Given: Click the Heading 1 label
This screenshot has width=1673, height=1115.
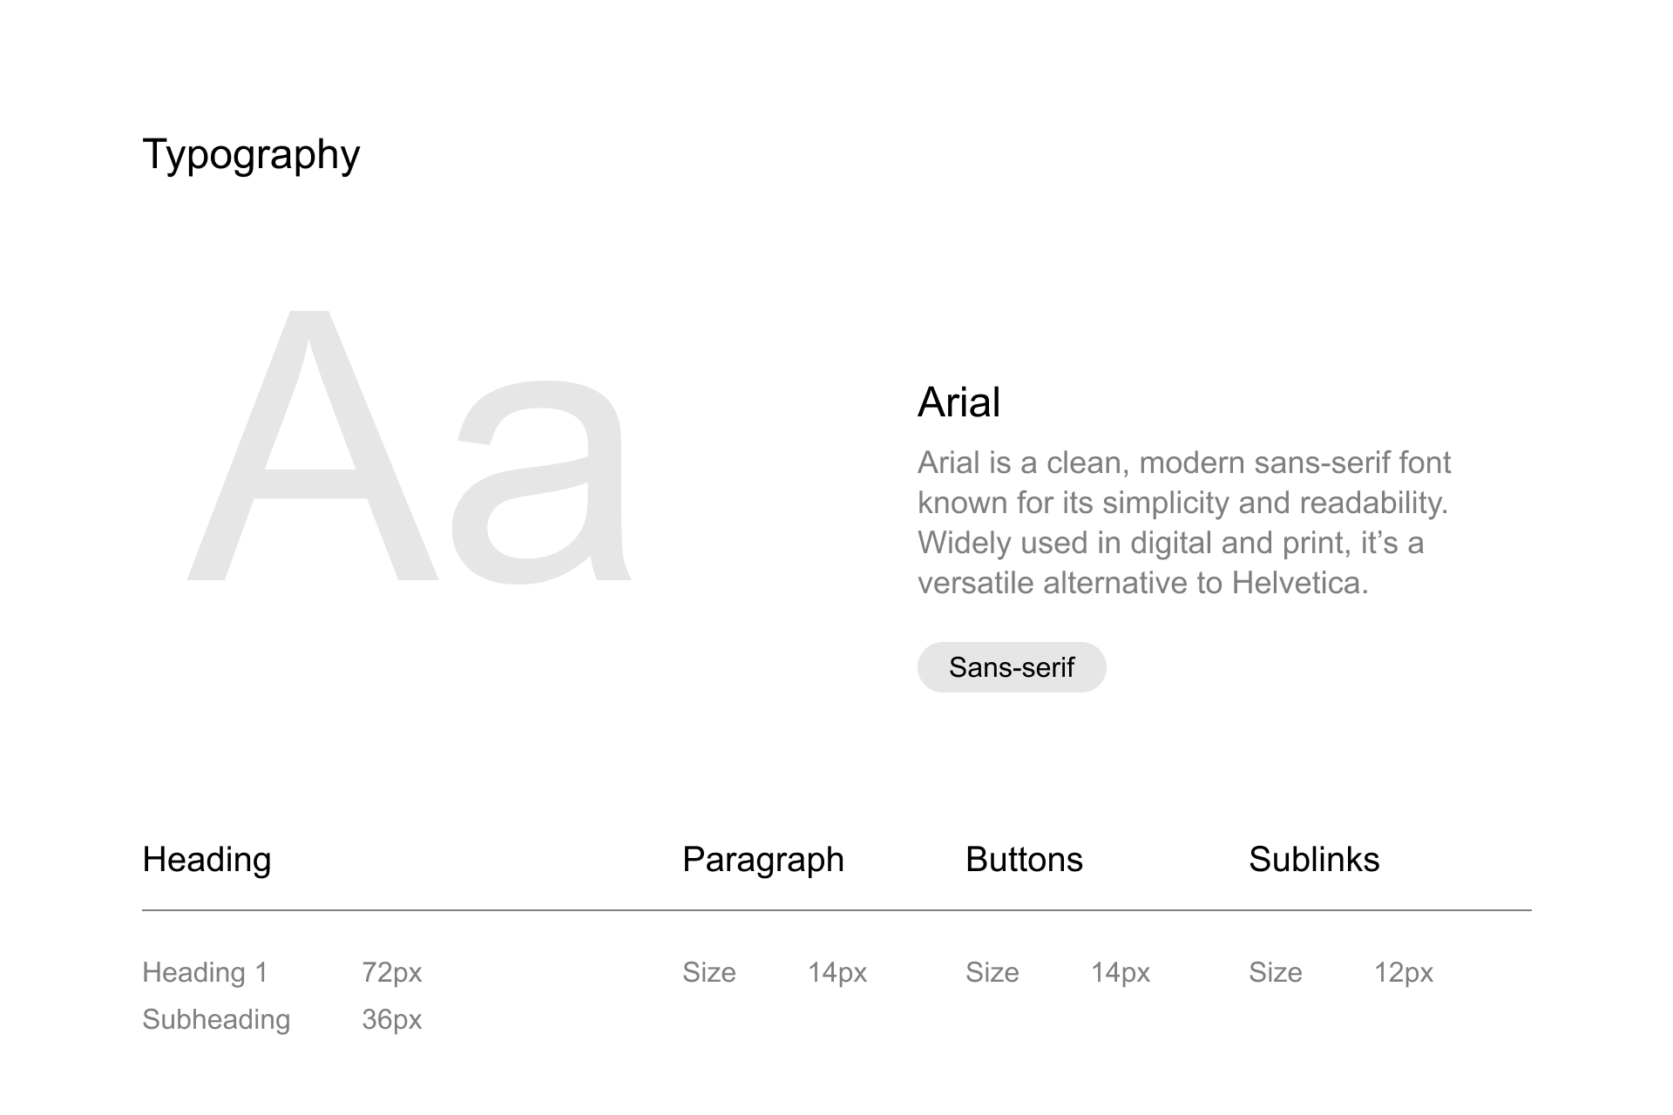Looking at the screenshot, I should click(205, 972).
